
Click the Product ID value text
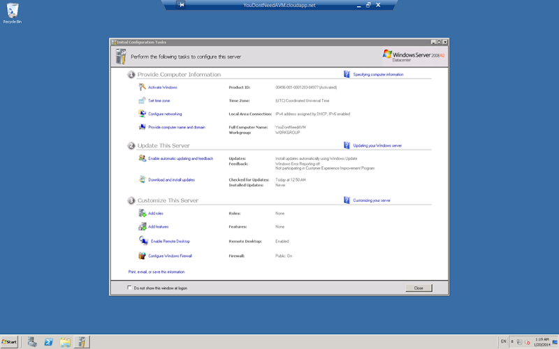click(306, 87)
